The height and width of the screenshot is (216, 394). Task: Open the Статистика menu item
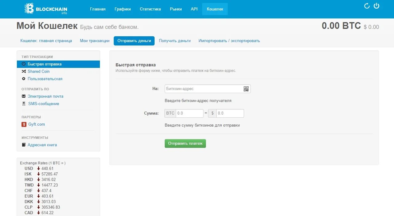click(150, 9)
